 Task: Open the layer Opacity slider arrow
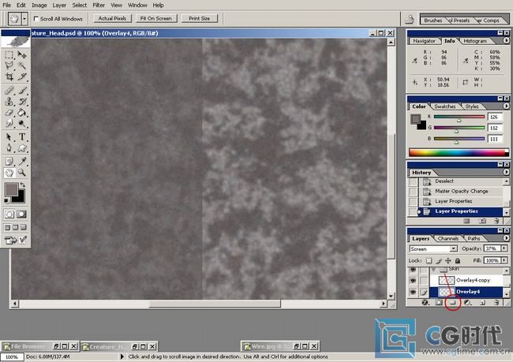coord(504,248)
